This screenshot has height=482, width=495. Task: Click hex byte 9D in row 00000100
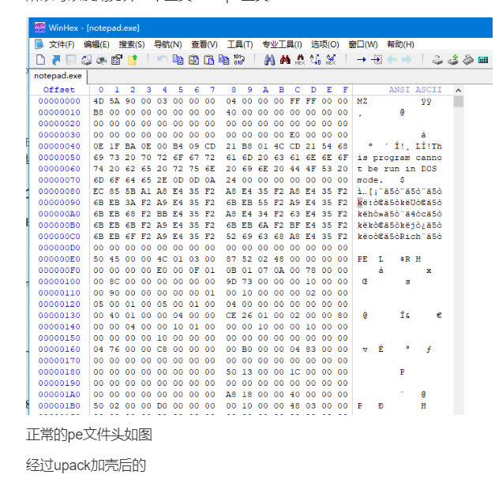click(x=231, y=282)
